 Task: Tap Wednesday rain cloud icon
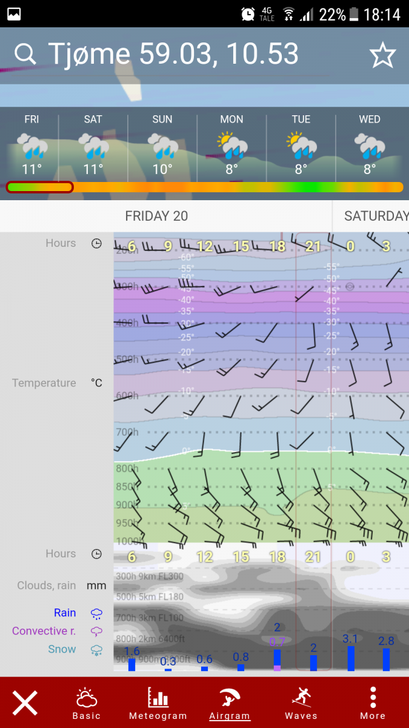tap(370, 146)
